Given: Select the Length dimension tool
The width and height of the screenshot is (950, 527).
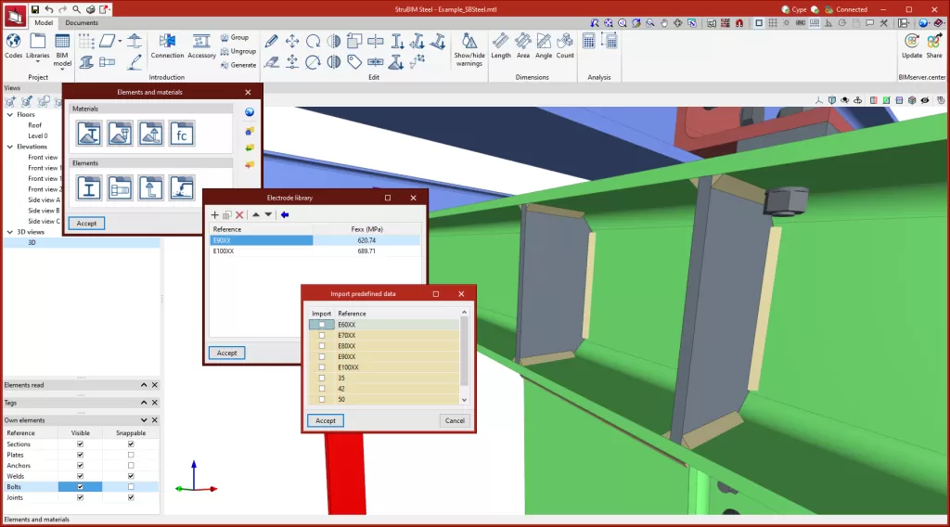Looking at the screenshot, I should [x=500, y=46].
